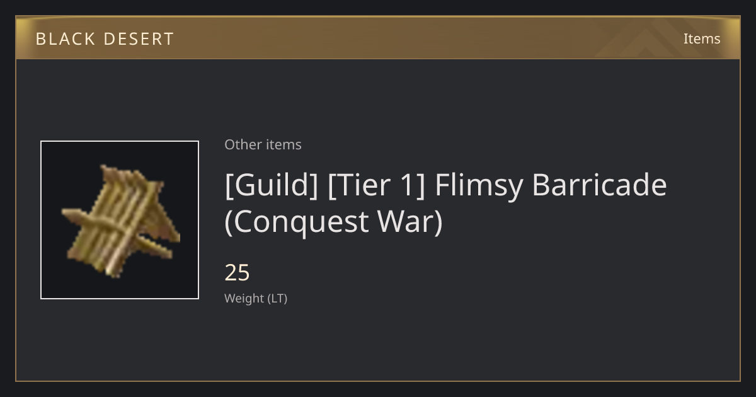The image size is (756, 397).
Task: Click the LT unit in weight label
Action: (x=277, y=299)
